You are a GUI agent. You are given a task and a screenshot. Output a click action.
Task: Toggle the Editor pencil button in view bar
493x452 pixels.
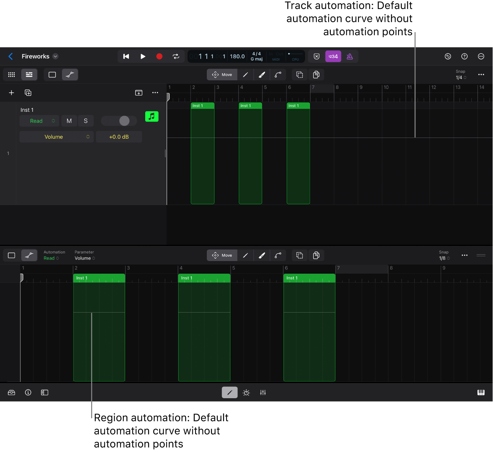pyautogui.click(x=230, y=393)
